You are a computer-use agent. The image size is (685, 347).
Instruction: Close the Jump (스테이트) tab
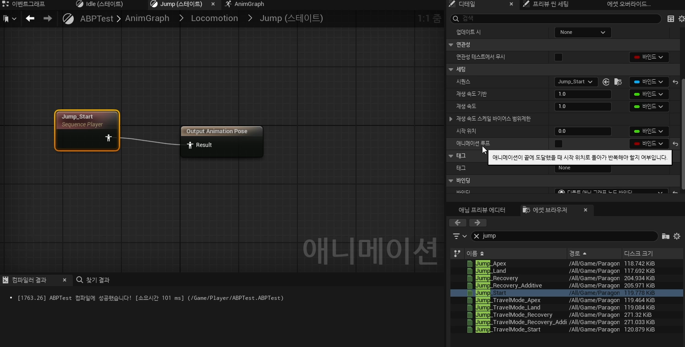(x=213, y=4)
